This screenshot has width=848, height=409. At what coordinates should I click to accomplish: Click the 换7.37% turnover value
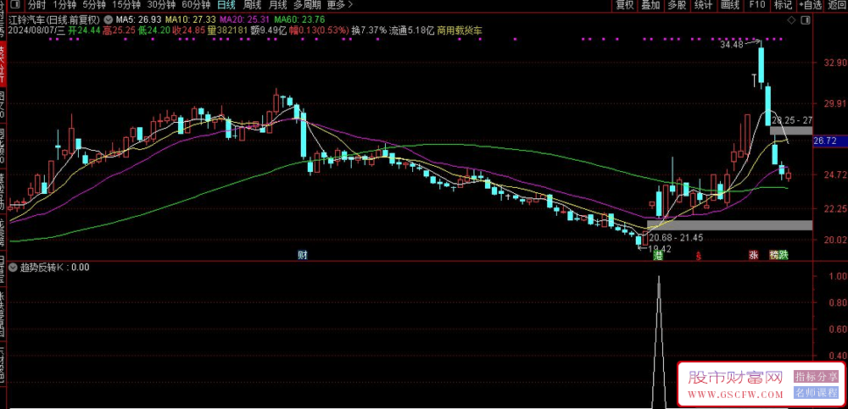point(369,30)
